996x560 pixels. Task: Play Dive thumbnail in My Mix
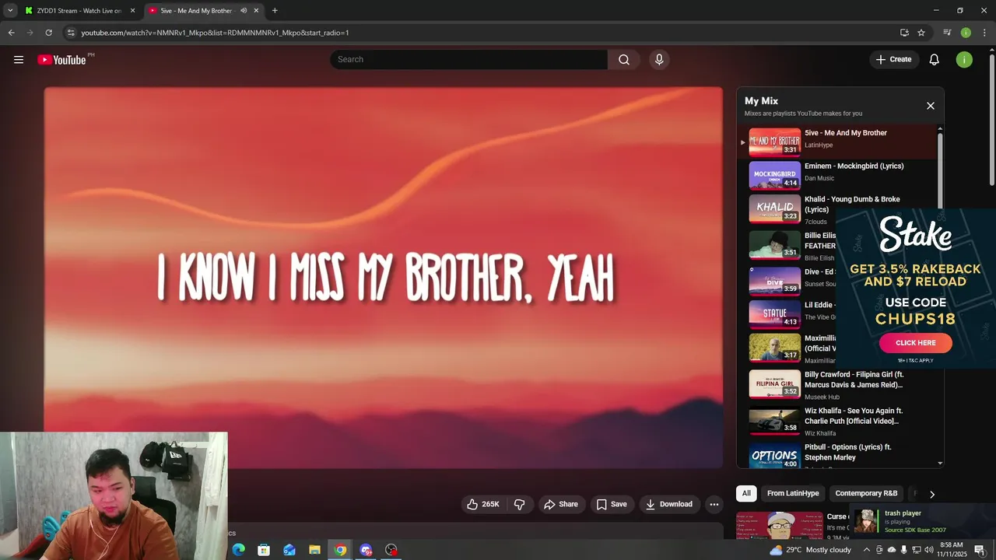point(774,281)
